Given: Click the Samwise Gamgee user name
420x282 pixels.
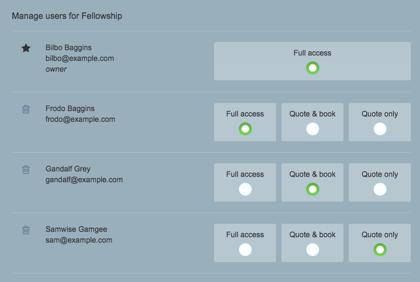Looking at the screenshot, I should point(76,229).
